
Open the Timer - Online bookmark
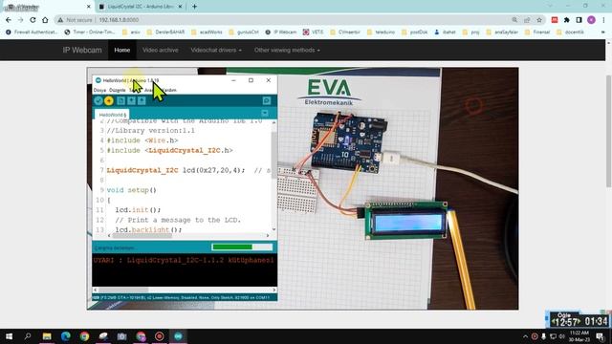(90, 32)
